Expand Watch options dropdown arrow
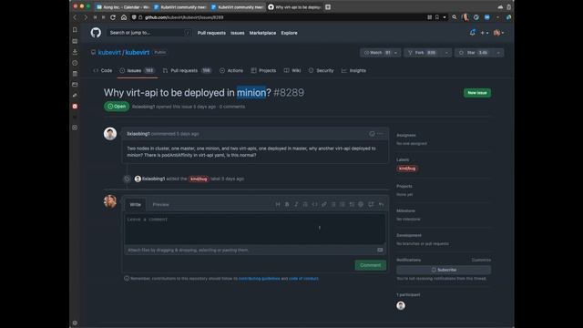This screenshot has width=583, height=328. coord(395,53)
